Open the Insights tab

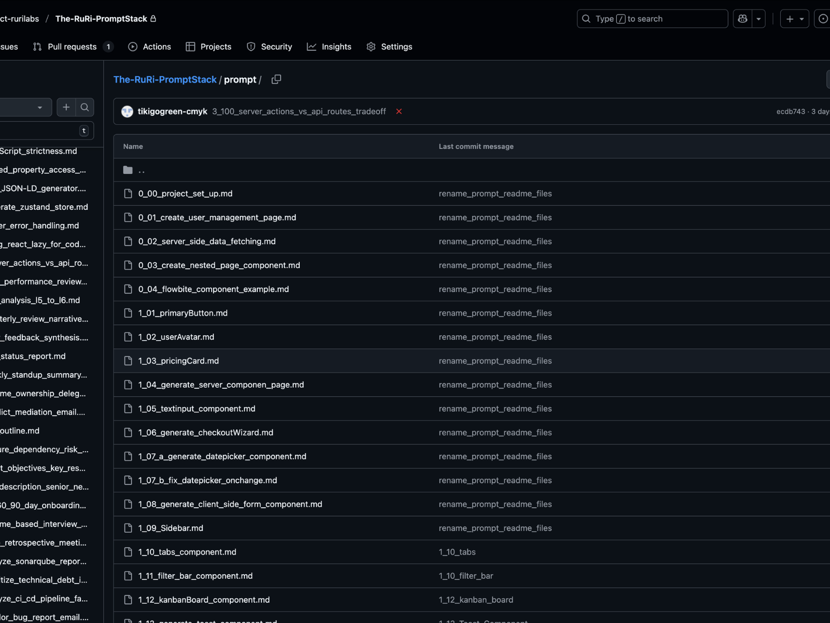(x=329, y=47)
